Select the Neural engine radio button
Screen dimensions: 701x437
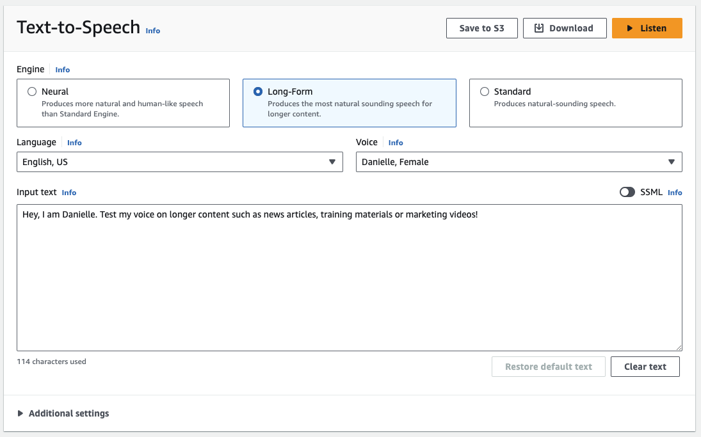click(x=32, y=91)
